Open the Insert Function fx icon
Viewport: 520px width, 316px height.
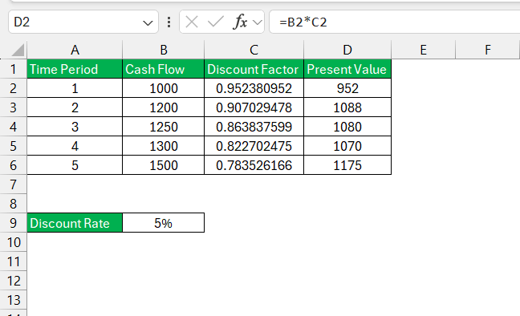click(x=241, y=22)
